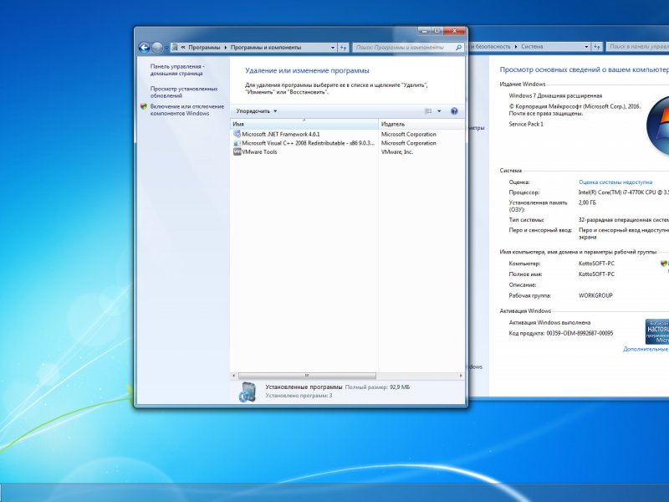Open address dropdown in the System window
The width and height of the screenshot is (669, 502).
pos(587,47)
